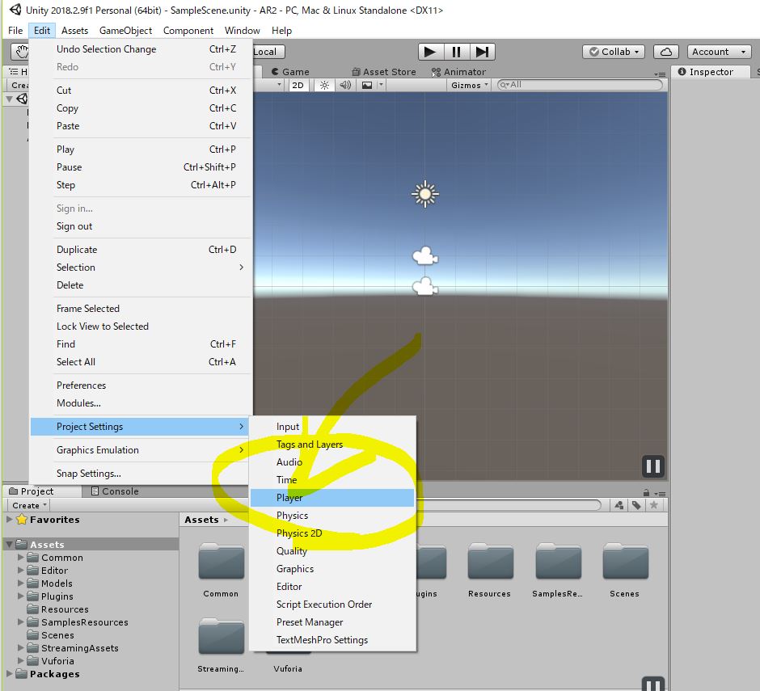Image resolution: width=760 pixels, height=691 pixels.
Task: Expand the Favorites tree node
Action: click(x=9, y=519)
